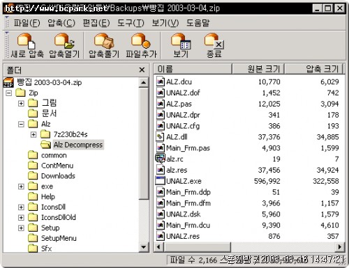Image resolution: width=349 pixels, height=268 pixels.
Task: Click the compressed size value 4,610
Action: (329, 225)
